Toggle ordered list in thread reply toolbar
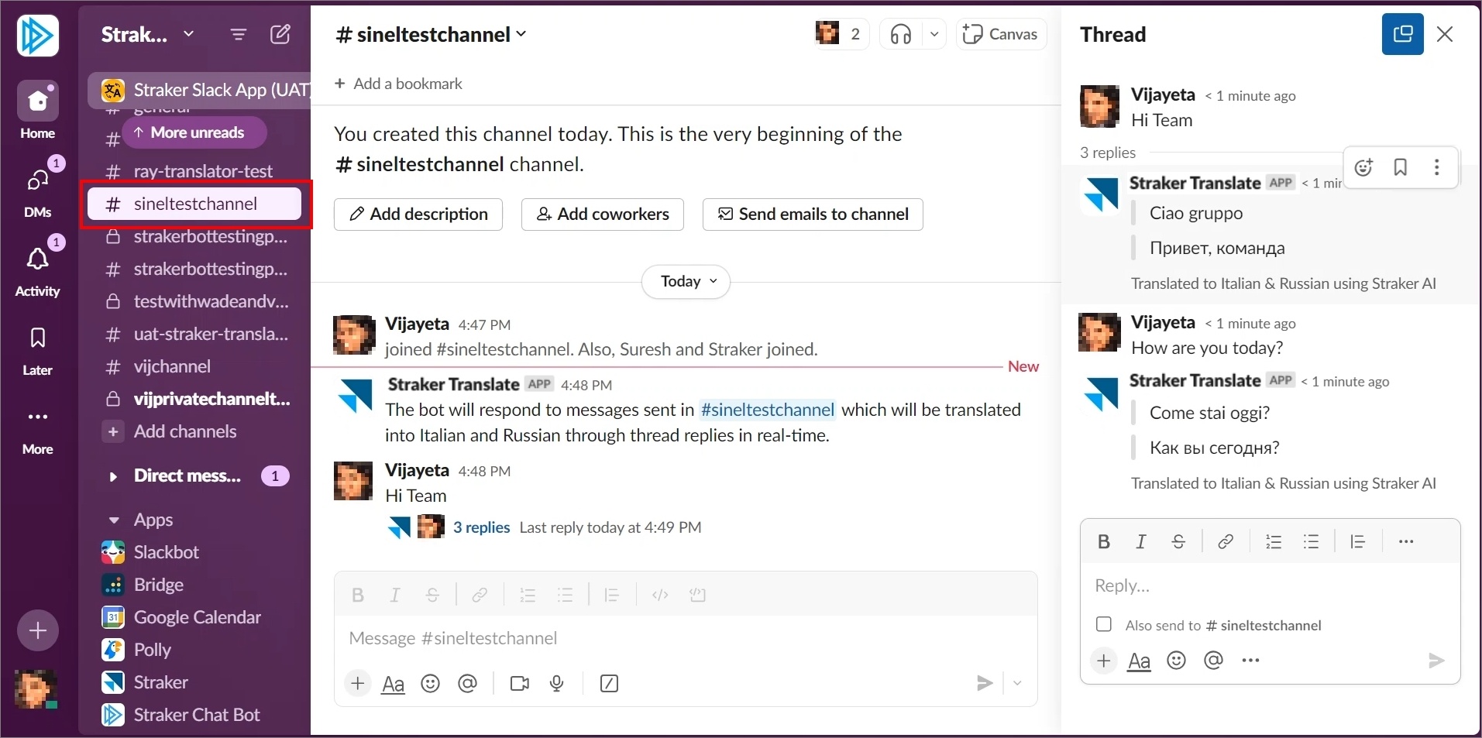 (x=1274, y=542)
